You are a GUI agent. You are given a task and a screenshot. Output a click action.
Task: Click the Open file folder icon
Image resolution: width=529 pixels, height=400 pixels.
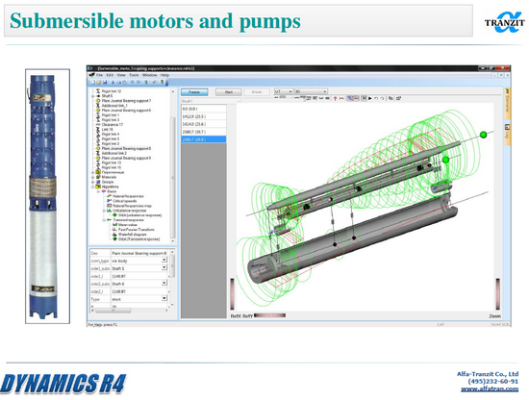coord(98,83)
